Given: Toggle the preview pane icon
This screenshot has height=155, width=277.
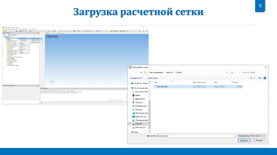Looking at the screenshot, I should click(x=259, y=78).
